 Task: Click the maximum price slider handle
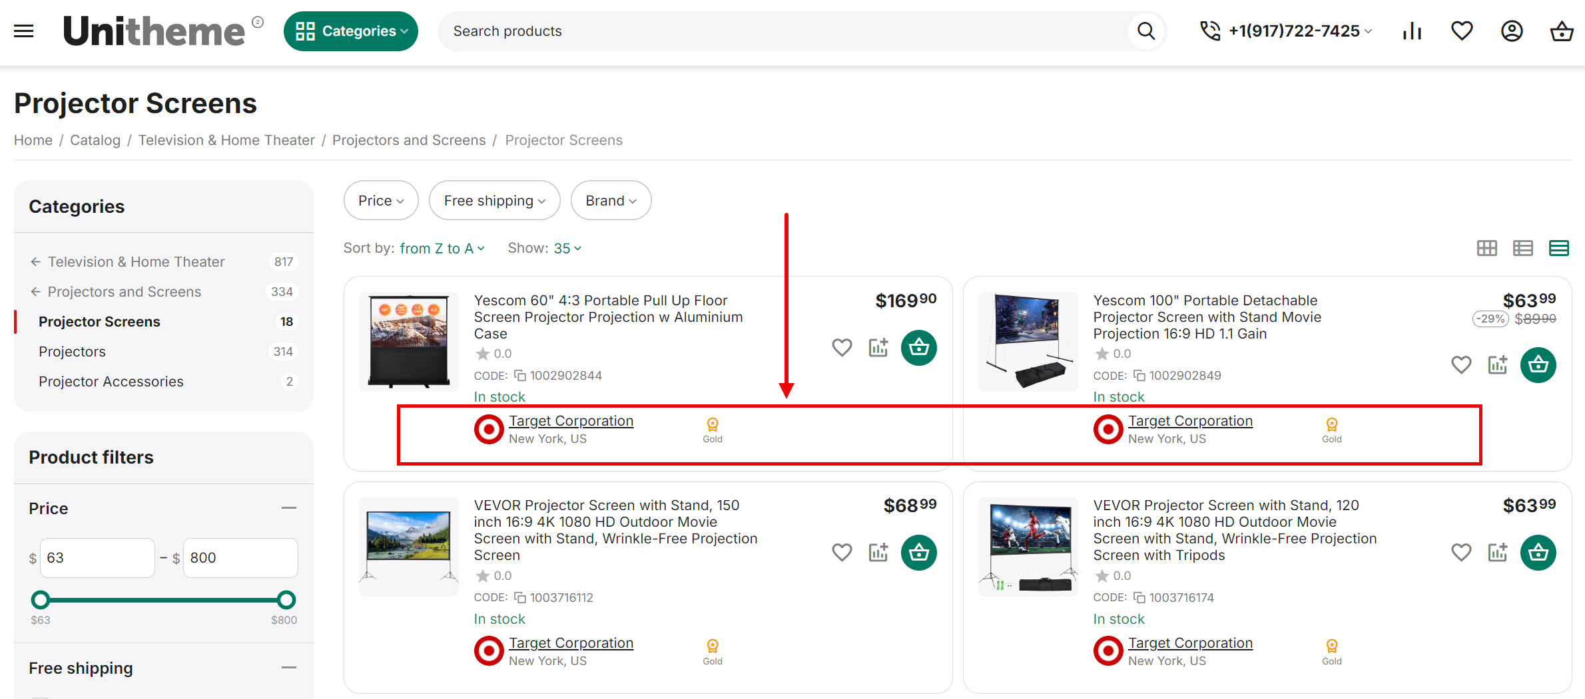tap(286, 600)
